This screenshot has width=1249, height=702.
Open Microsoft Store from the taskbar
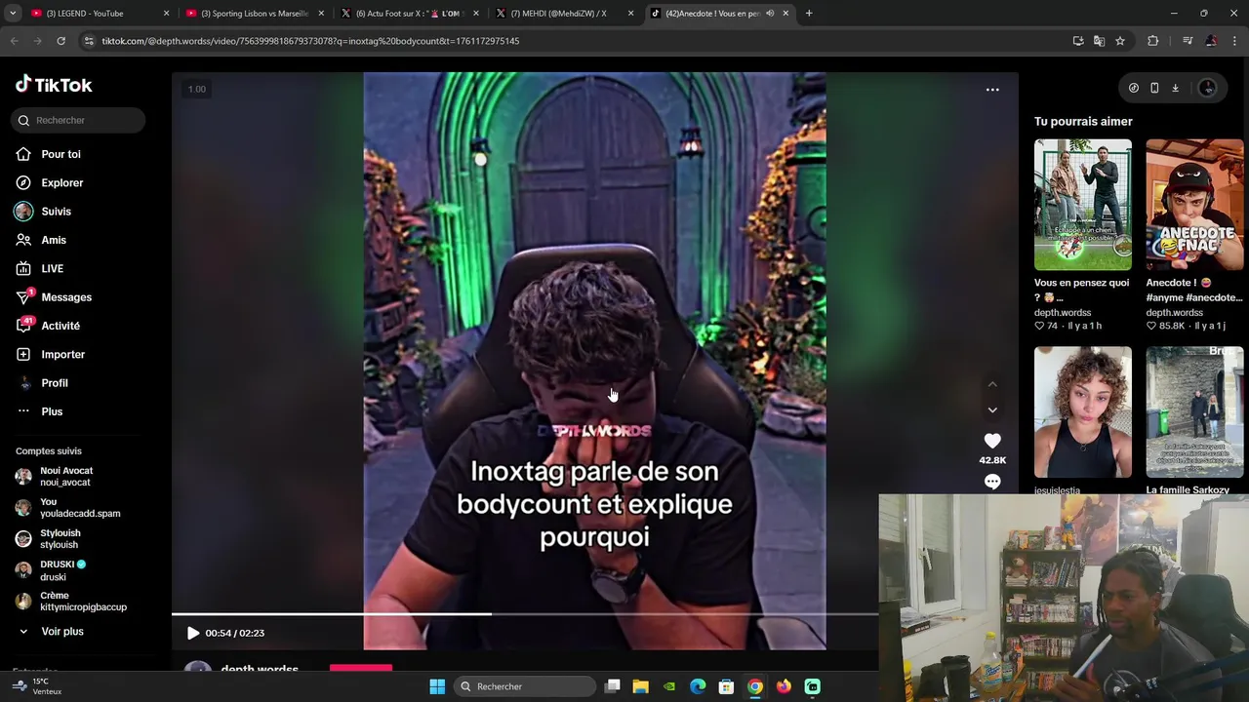726,686
